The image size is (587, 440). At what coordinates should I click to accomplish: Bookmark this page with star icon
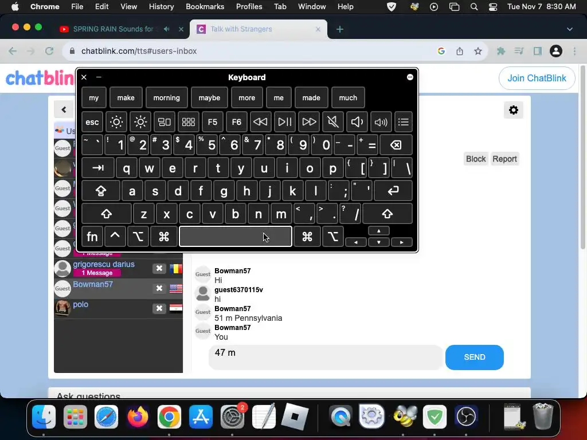click(478, 51)
